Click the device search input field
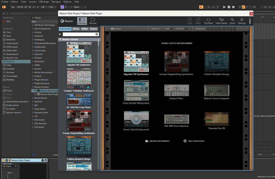The width and height of the screenshot is (275, 179). [x=79, y=34]
